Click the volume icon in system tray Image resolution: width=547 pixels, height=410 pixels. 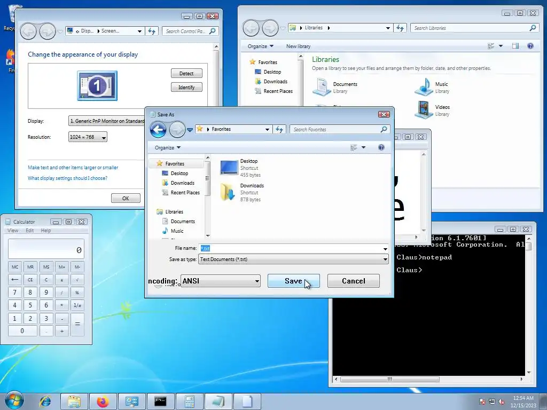502,401
